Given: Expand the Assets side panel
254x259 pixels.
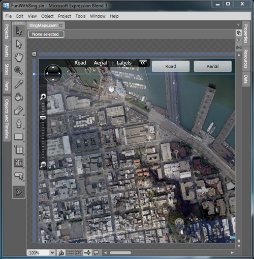Looking at the screenshot, I should (x=7, y=51).
